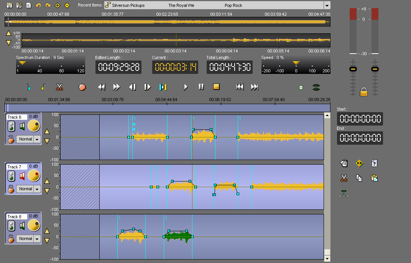411x263 pixels.
Task: Click the Copy icon on right panel
Action: (359, 178)
